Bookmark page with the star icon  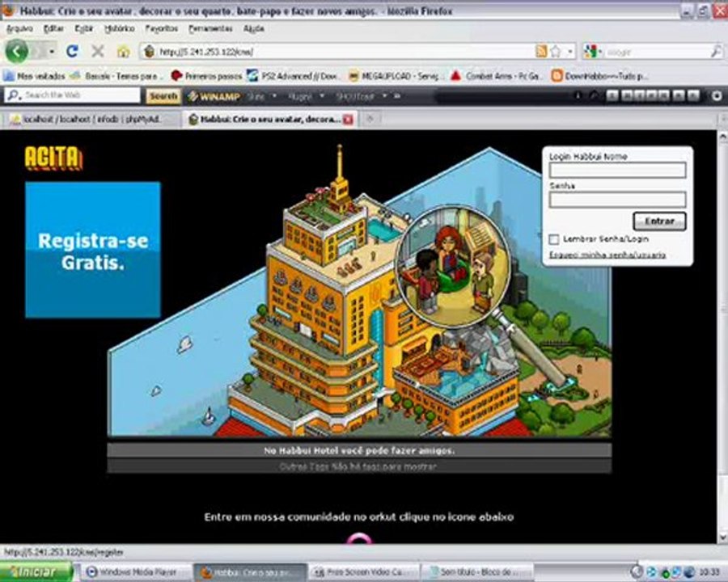coord(555,51)
